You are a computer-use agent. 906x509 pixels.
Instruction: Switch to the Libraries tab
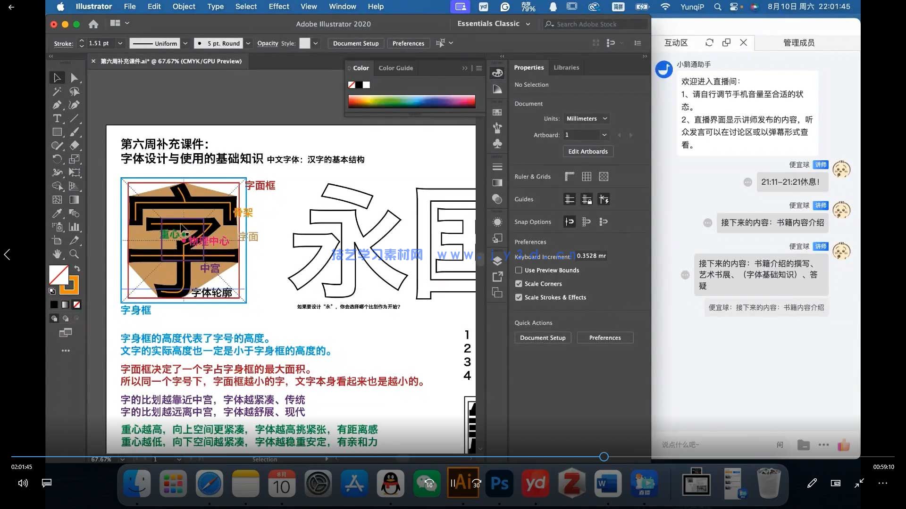click(566, 67)
